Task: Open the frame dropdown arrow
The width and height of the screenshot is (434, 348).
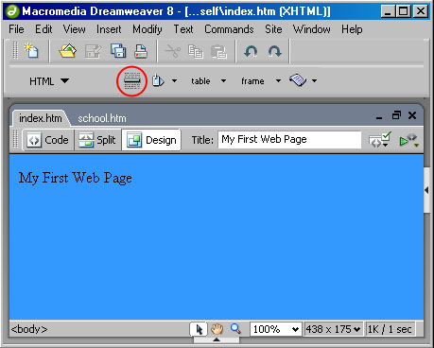Action: click(278, 81)
